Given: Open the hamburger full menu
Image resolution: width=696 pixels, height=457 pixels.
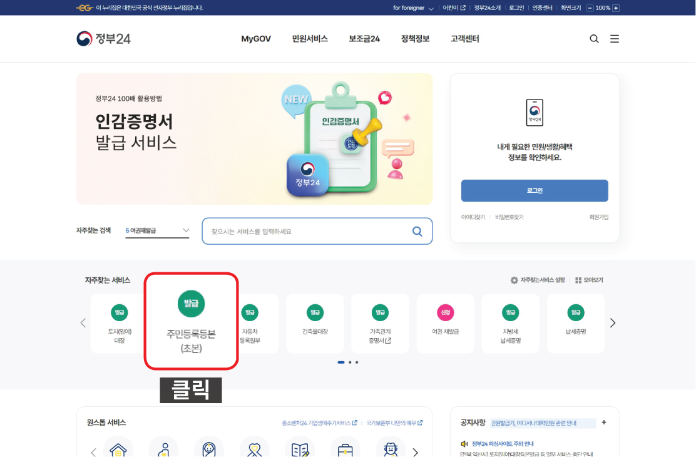Looking at the screenshot, I should (x=615, y=39).
